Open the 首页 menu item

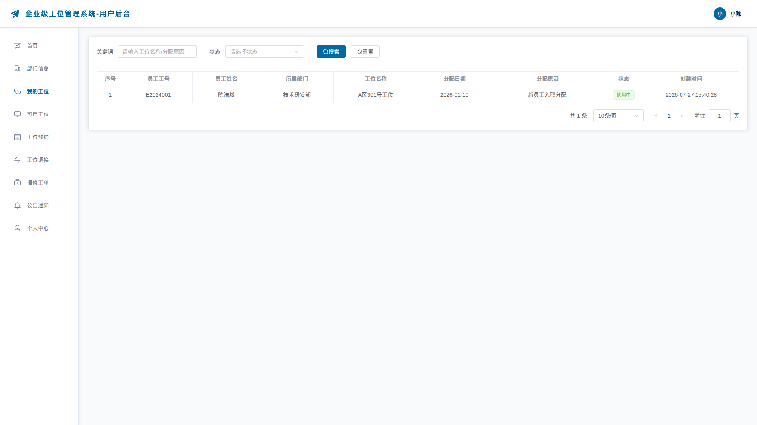pyautogui.click(x=39, y=46)
